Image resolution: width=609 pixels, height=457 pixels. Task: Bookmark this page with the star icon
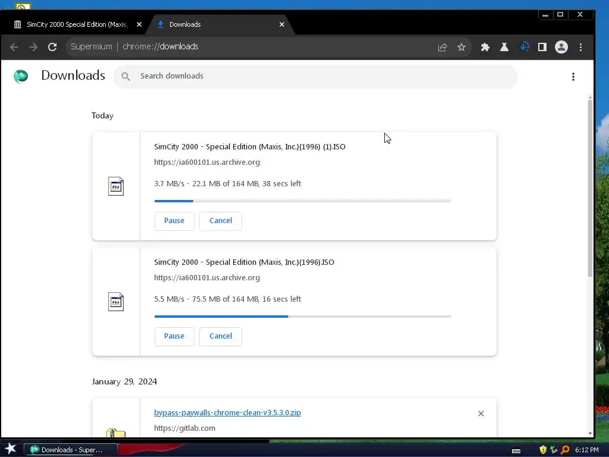[x=462, y=48]
